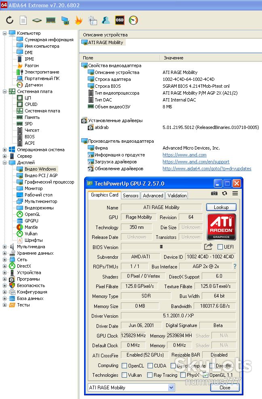Expand the Операционная система node
Image resolution: width=262 pixels, height=399 pixels.
(x=4, y=150)
